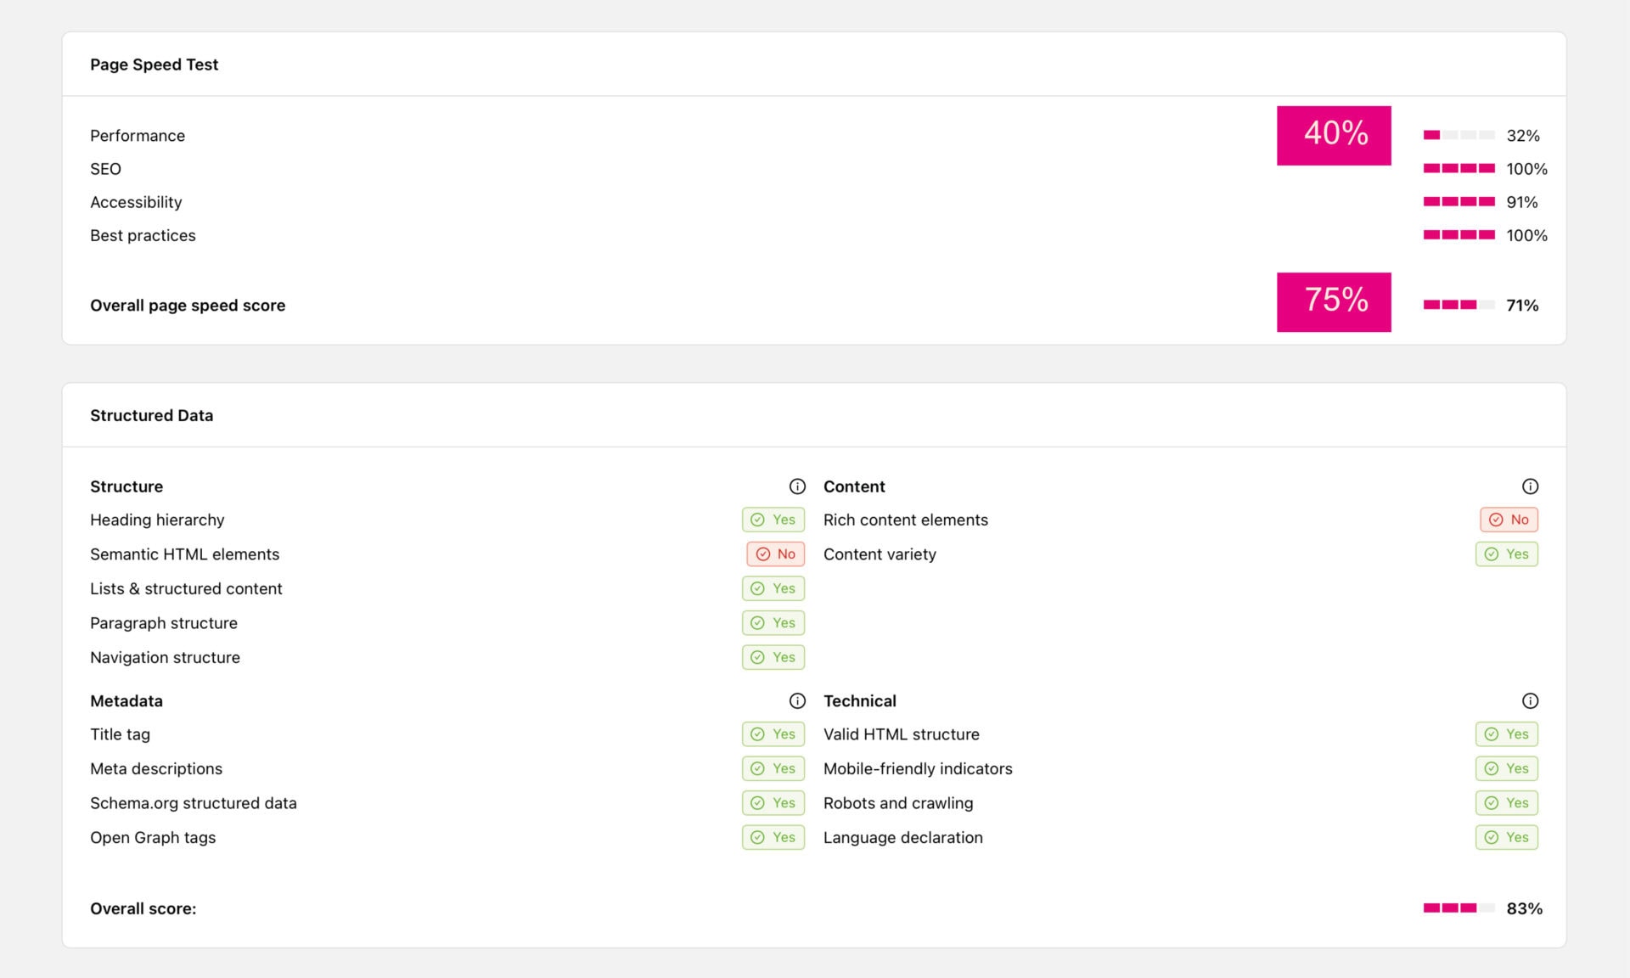Viewport: 1630px width, 978px height.
Task: Click the info icon beside Structure heading
Action: (x=797, y=486)
